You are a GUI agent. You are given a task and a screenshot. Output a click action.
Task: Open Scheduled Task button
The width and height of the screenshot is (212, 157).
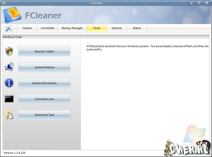point(44,115)
